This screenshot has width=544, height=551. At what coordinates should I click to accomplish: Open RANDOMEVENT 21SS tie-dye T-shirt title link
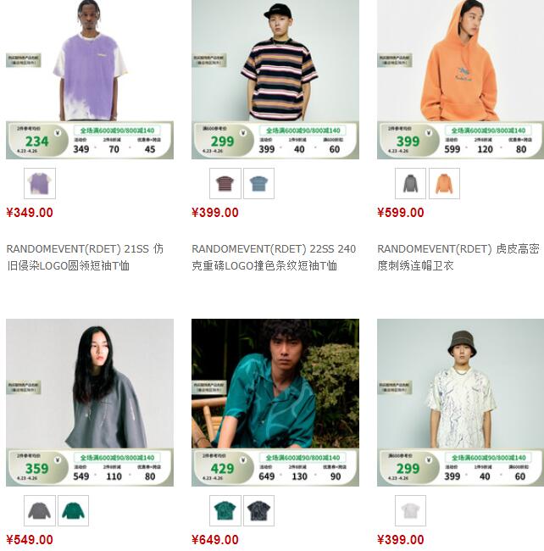[x=85, y=257]
